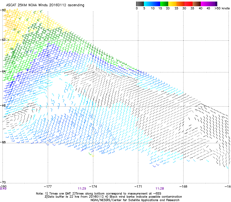The height and width of the screenshot is (202, 231).
Task: Pick the gray 0-5 knots color segment
Action: [140, 4]
